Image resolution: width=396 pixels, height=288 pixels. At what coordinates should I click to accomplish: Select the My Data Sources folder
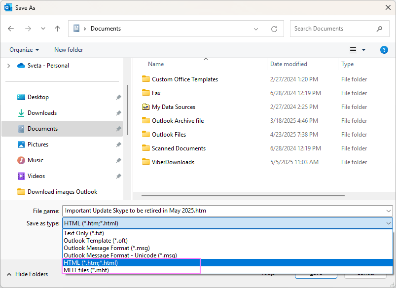[x=174, y=107]
